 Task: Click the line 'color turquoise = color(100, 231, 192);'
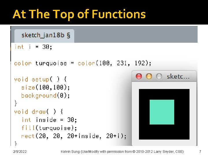point(83,63)
